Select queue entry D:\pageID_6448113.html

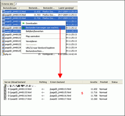pyautogui.click(x=20, y=89)
